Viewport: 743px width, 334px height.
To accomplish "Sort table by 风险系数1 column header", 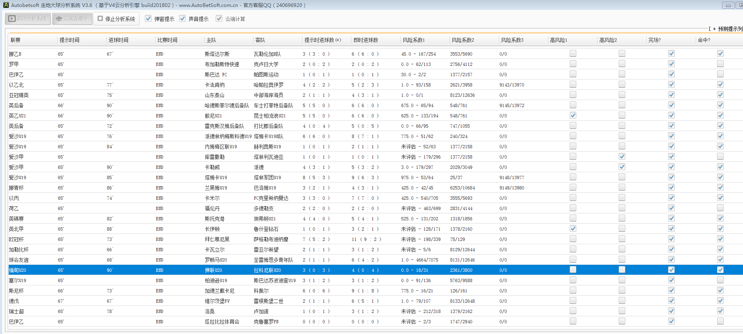I will pos(413,40).
